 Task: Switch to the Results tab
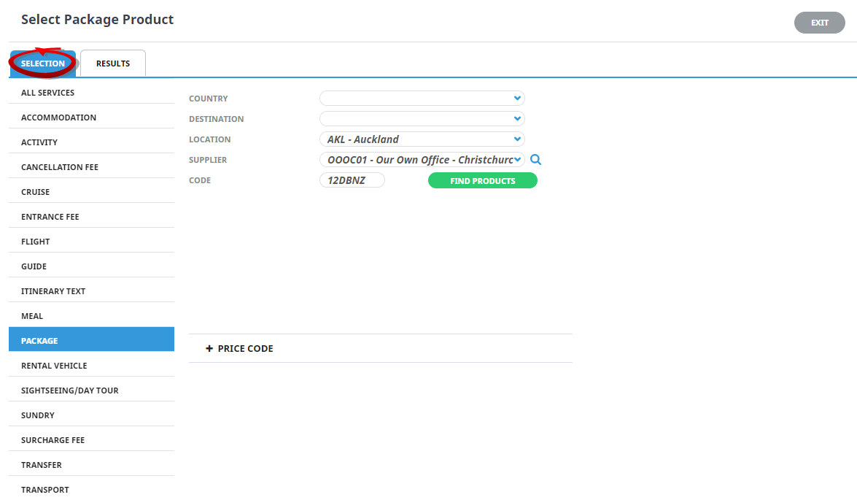[113, 64]
